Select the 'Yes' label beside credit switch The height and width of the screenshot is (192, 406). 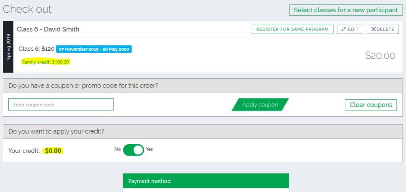[x=149, y=149]
